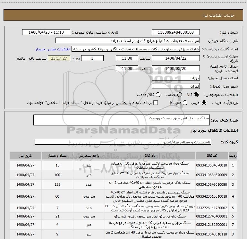Click the ردیف column header
The height and width of the screenshot is (239, 247).
[233, 156]
